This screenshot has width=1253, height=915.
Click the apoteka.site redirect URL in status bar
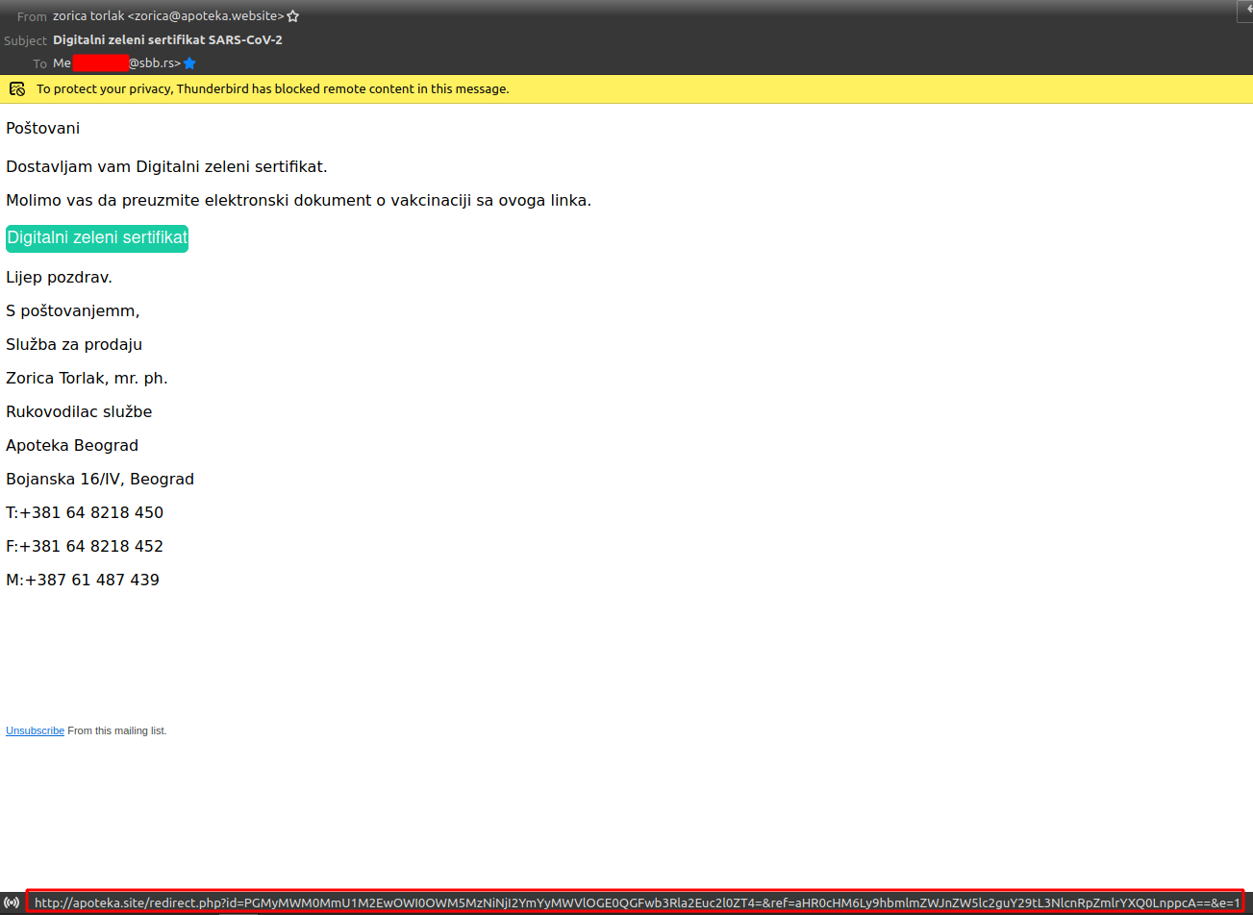pyautogui.click(x=637, y=903)
